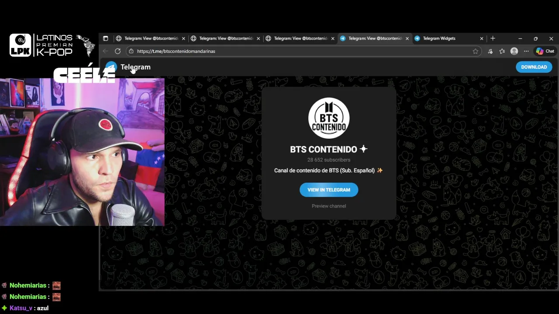
Task: Close the active fourth Telegram View tab
Action: point(407,38)
